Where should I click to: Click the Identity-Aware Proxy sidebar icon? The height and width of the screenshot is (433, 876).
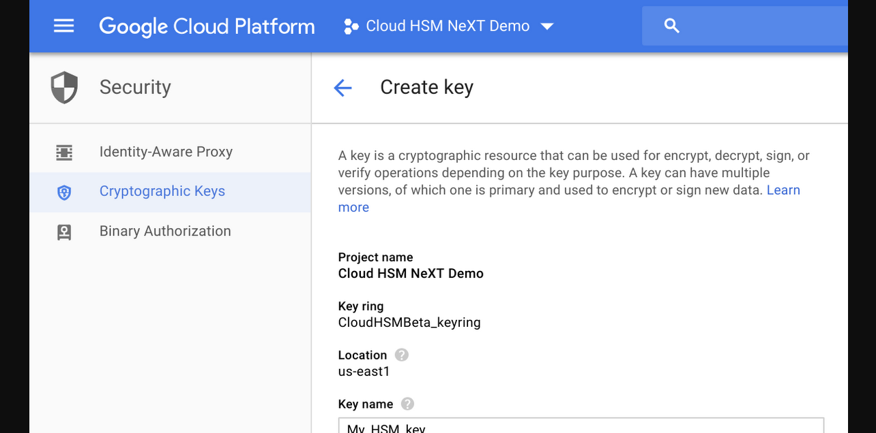pyautogui.click(x=64, y=152)
